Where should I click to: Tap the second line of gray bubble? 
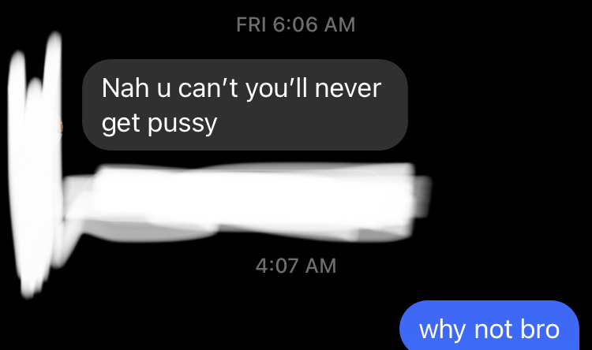tap(159, 124)
